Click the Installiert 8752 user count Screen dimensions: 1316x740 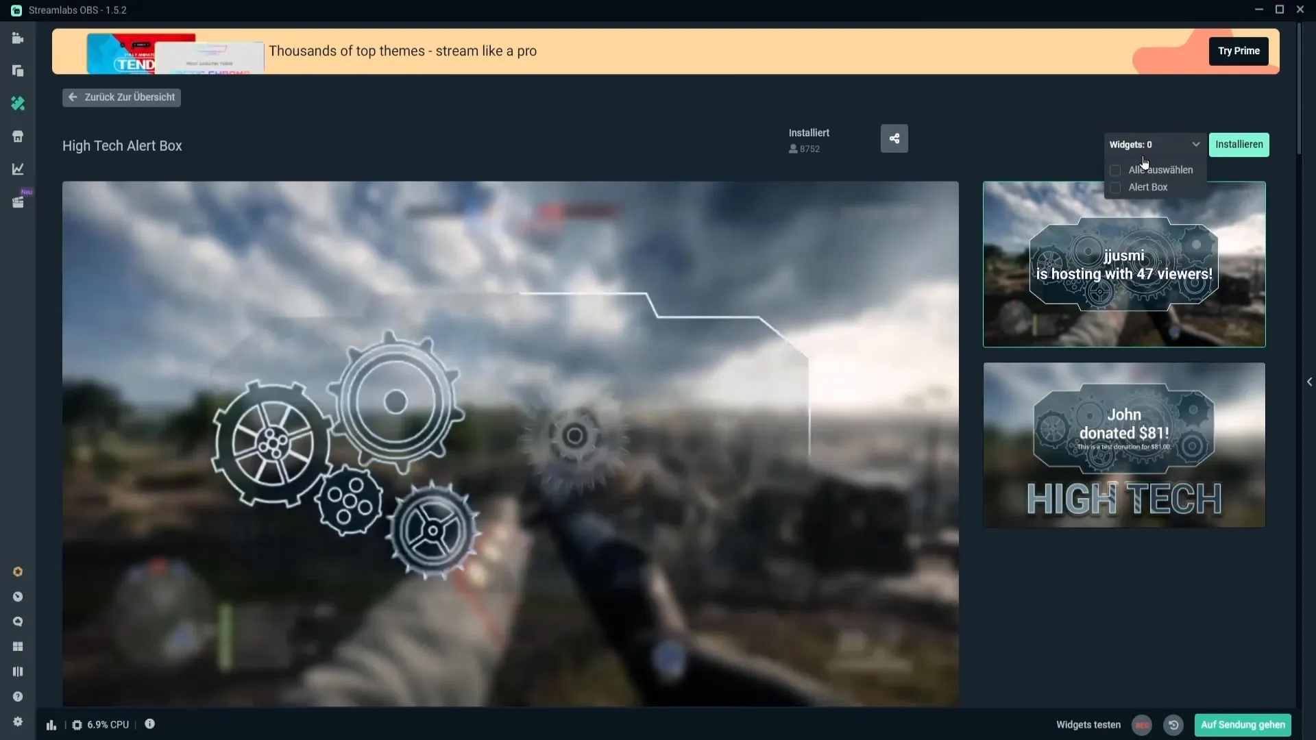[809, 140]
